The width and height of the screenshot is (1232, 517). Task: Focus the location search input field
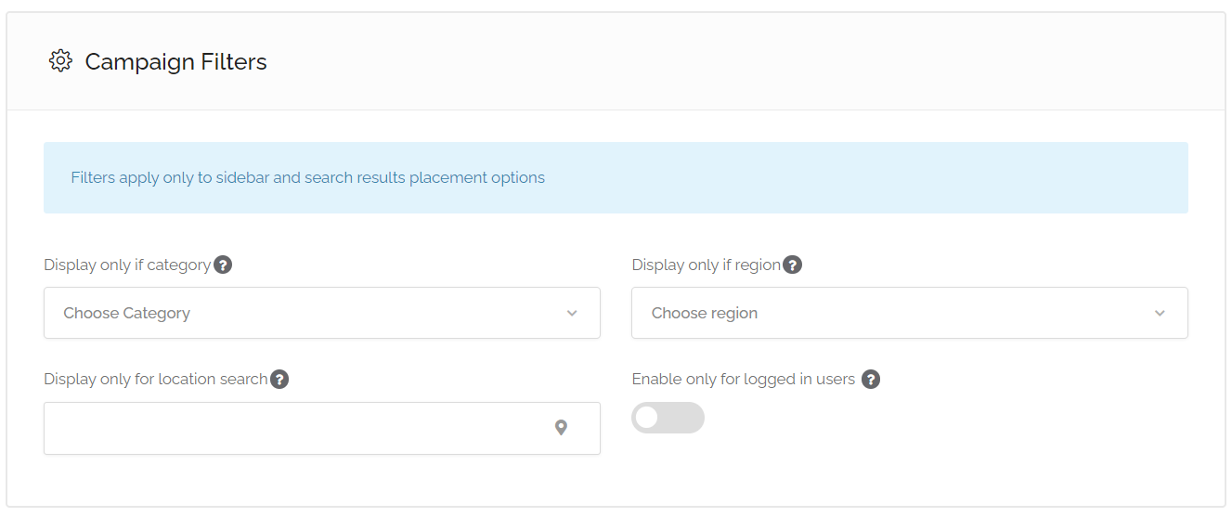click(297, 428)
